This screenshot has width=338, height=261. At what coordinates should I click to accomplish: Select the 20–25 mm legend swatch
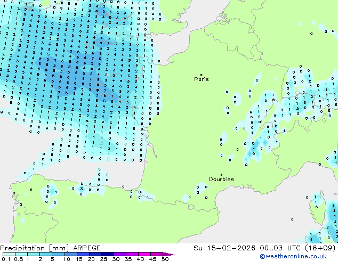95,254
